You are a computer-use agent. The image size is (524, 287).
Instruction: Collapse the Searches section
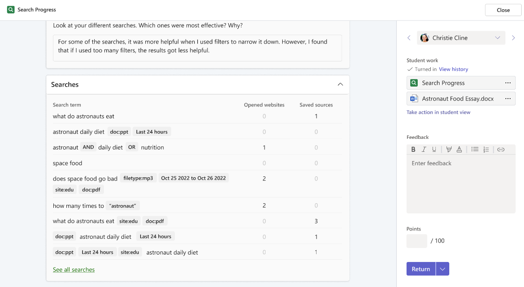(340, 84)
